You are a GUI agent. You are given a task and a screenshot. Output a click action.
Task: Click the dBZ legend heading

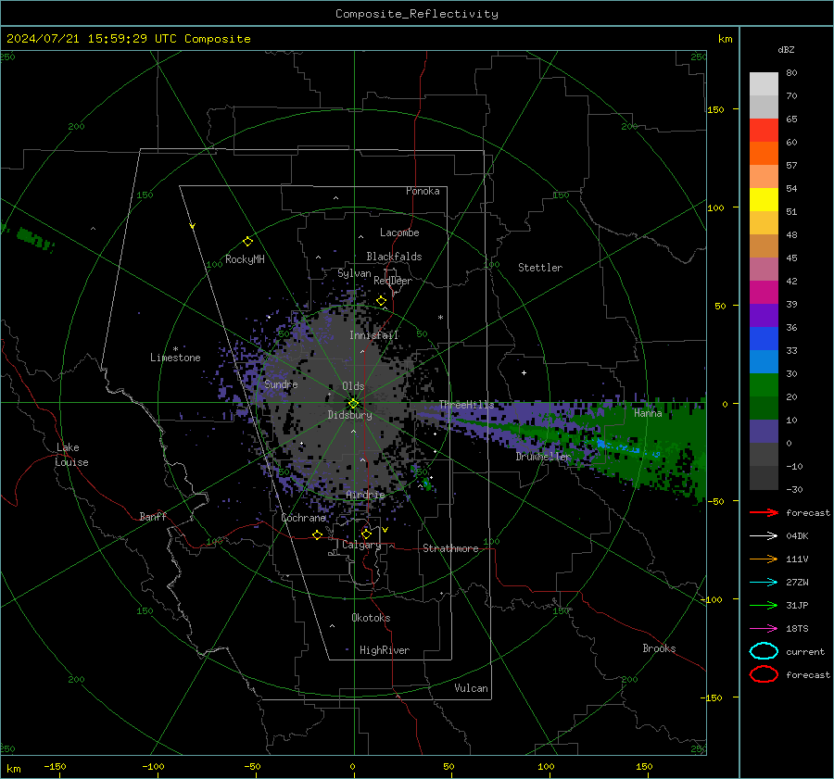tap(786, 49)
